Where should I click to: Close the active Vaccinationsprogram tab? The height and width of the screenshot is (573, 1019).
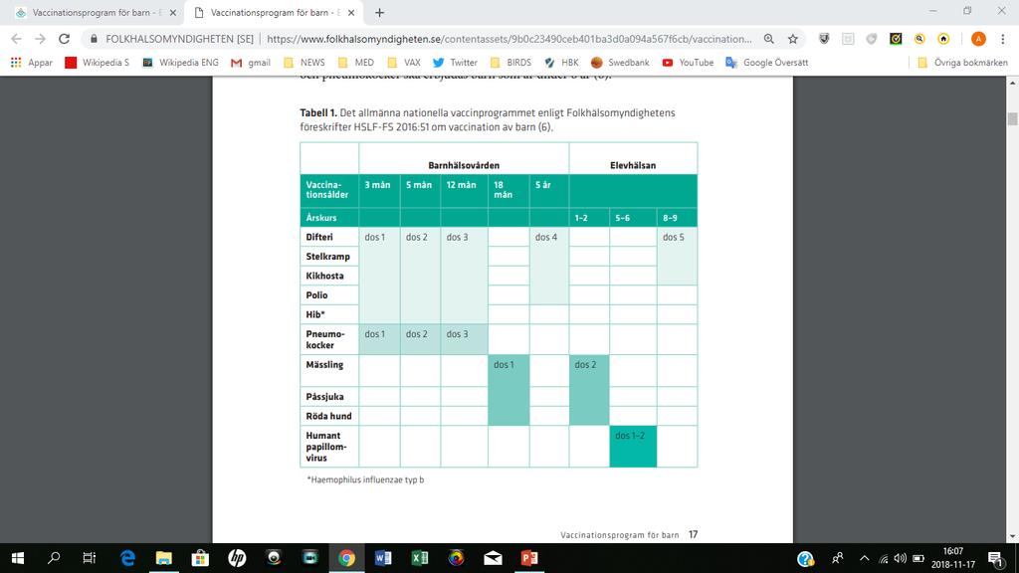(351, 12)
